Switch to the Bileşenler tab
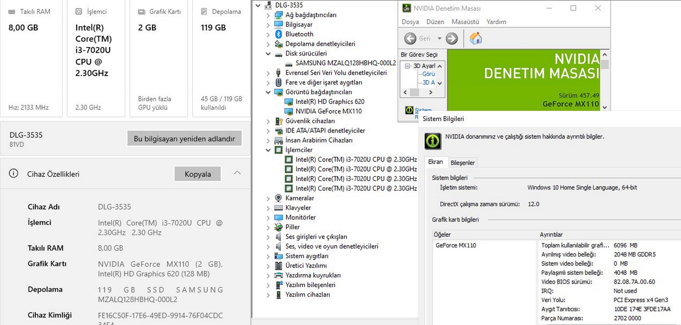Screen dimensions: 681x325 click(x=462, y=163)
